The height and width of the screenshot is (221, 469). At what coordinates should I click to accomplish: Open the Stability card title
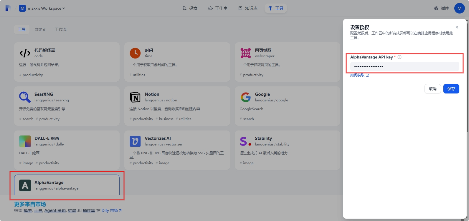(263, 138)
